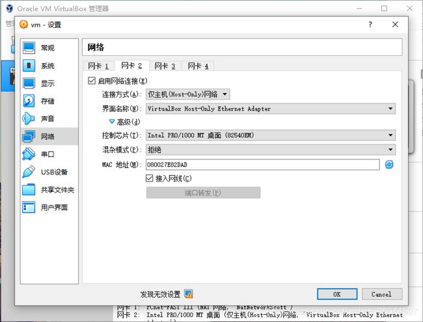Open the 共享文件夹 shared folder icon
This screenshot has height=322, width=423.
tap(29, 189)
